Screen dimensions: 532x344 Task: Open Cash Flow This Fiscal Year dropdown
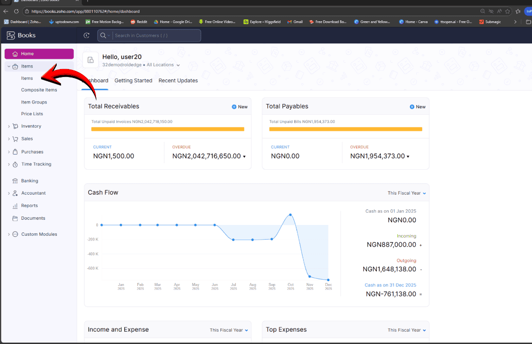pyautogui.click(x=407, y=193)
